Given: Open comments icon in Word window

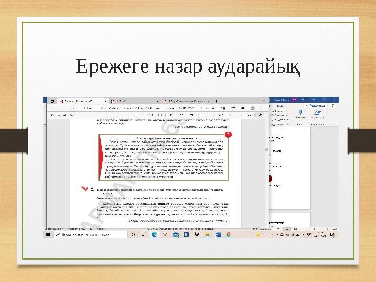Looking at the screenshot, I should coord(333,105).
